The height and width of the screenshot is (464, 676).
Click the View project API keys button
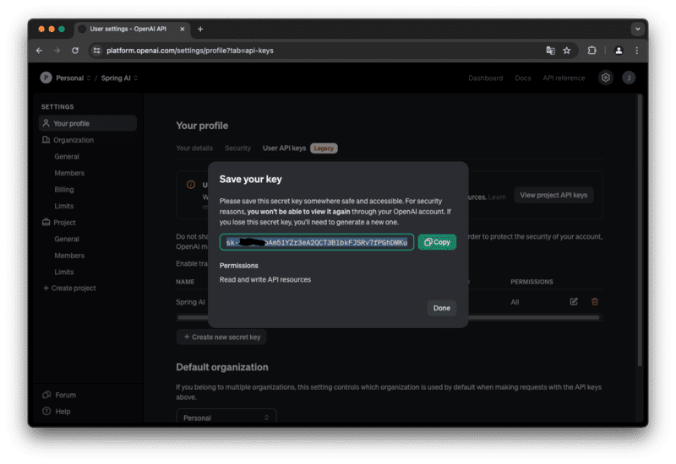click(x=553, y=195)
